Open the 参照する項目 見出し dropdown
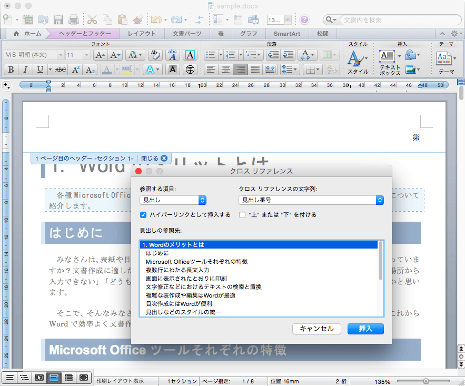The height and width of the screenshot is (386, 465). click(x=173, y=200)
